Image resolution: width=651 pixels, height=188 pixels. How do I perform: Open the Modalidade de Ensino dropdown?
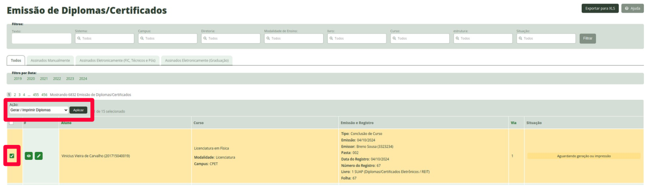click(294, 39)
